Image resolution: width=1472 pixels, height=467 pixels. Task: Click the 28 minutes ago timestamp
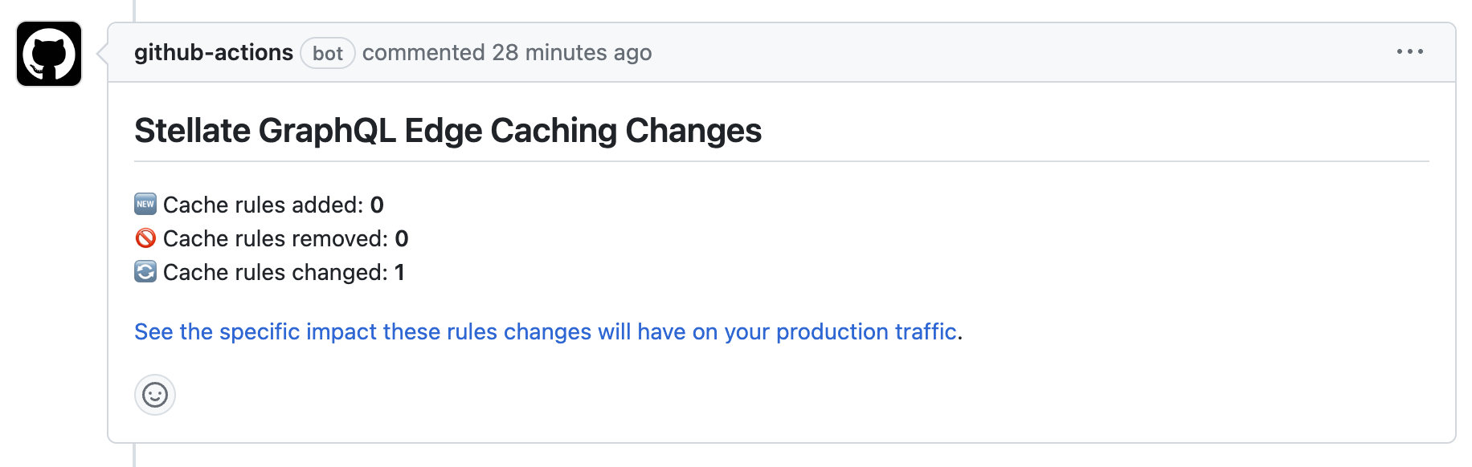(x=572, y=52)
